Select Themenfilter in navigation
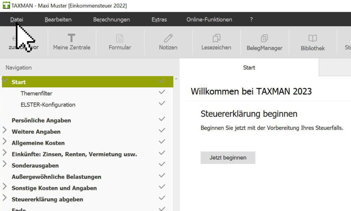351x211 pixels. pyautogui.click(x=36, y=93)
